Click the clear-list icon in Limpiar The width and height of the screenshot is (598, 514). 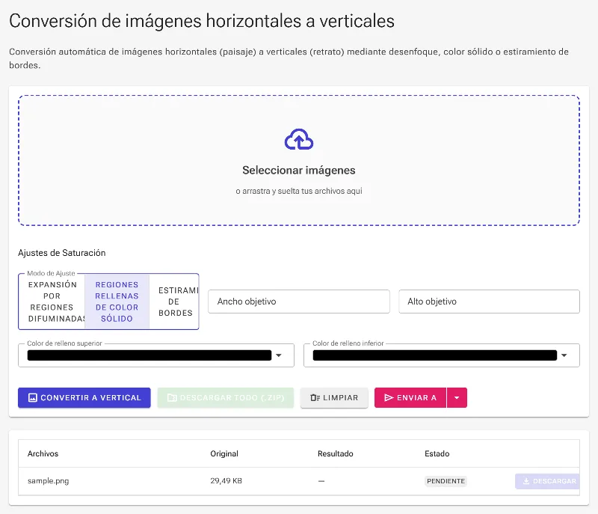(x=315, y=397)
